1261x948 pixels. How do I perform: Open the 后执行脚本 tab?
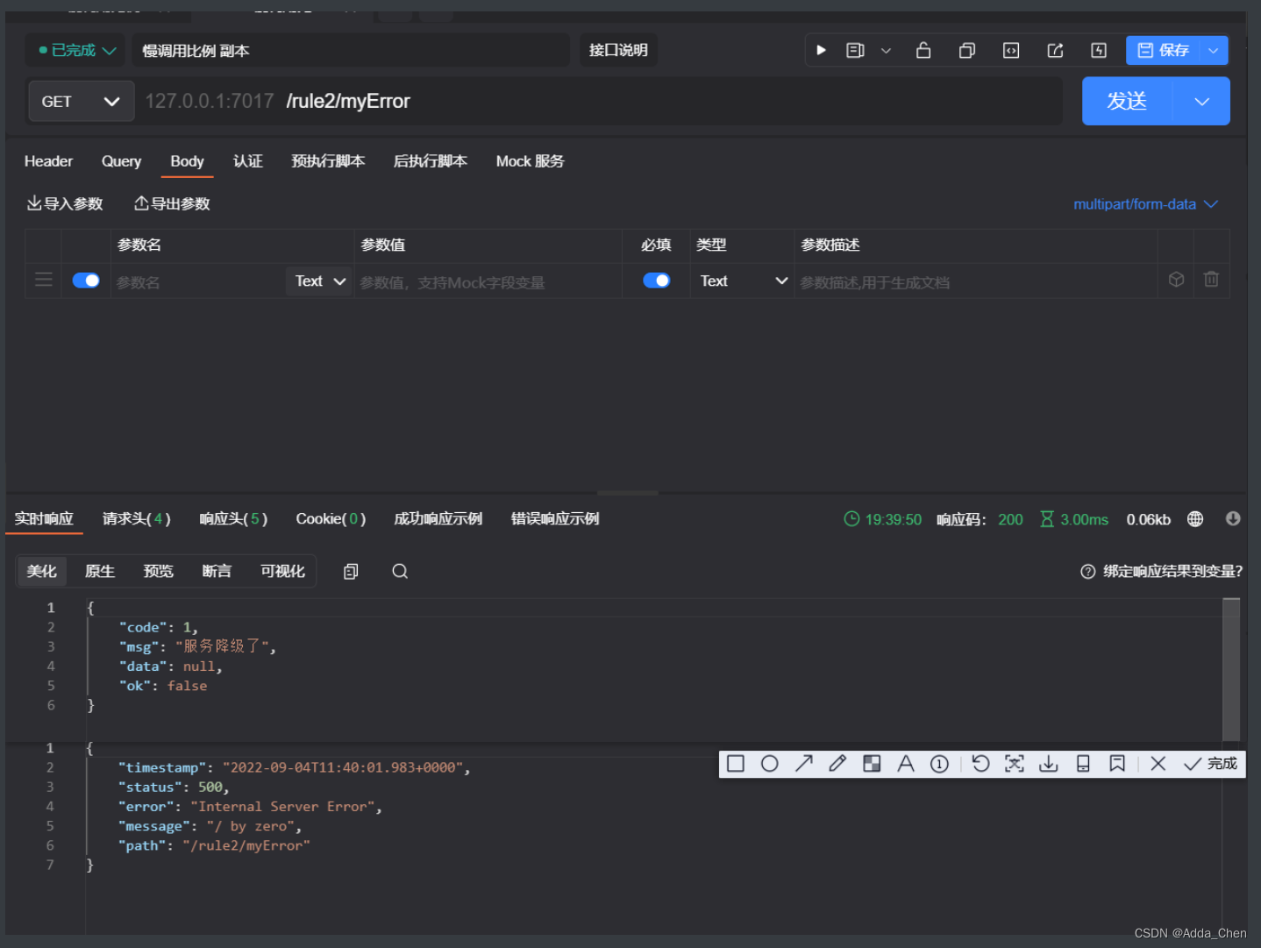430,160
